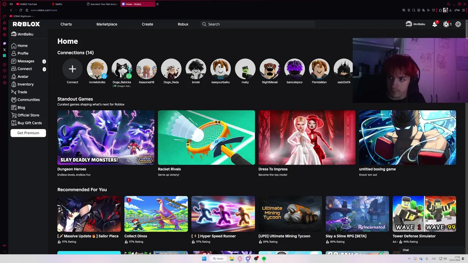Click the Get Premium button
The width and height of the screenshot is (468, 263).
click(28, 133)
